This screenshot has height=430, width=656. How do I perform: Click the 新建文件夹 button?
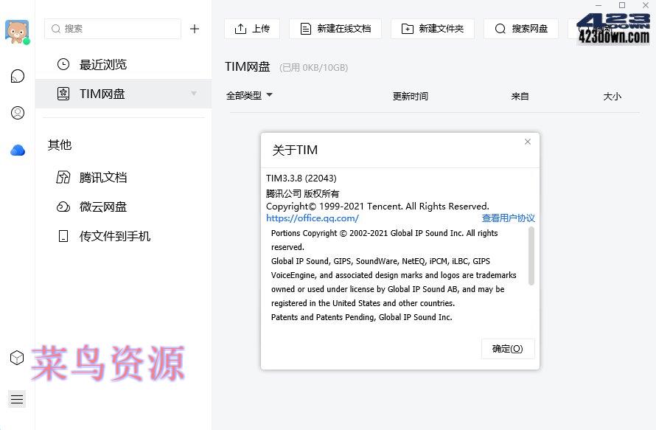click(x=432, y=29)
